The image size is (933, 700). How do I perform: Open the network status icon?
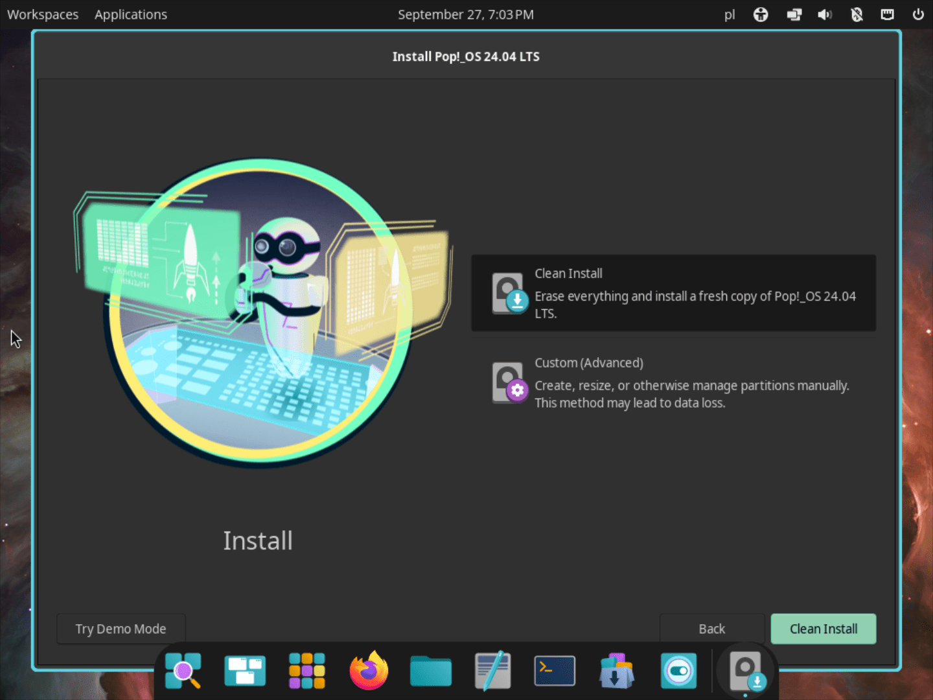(x=794, y=14)
